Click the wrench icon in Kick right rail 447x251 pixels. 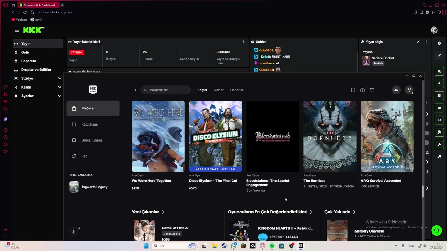(x=439, y=145)
